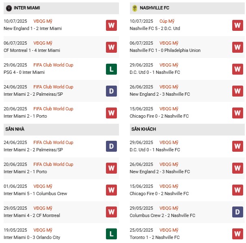Open Nashville FC 1 - 0 Philadelphia Union match
This screenshot has height=243, width=246.
pos(165,50)
